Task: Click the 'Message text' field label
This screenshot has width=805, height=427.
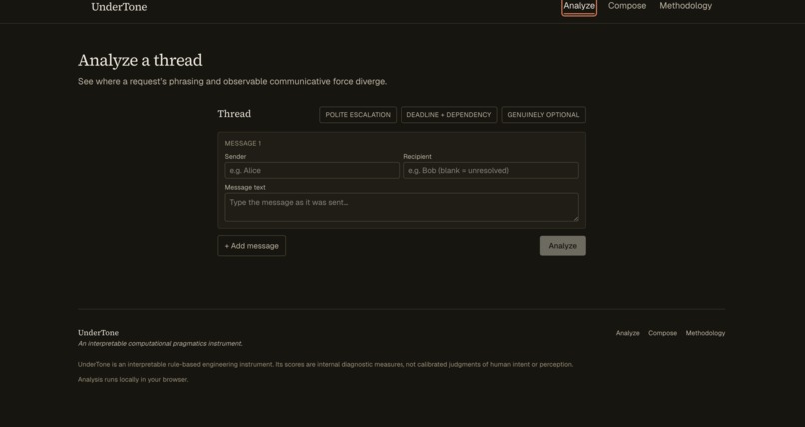Action: tap(245, 188)
